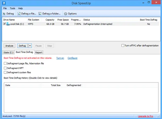Open Options via the gear icon

[65, 14]
